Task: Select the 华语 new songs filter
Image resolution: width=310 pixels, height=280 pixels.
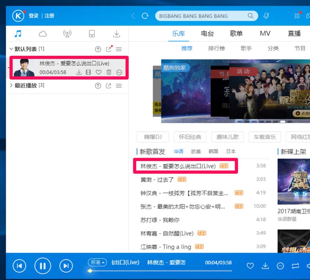Action: [179, 152]
